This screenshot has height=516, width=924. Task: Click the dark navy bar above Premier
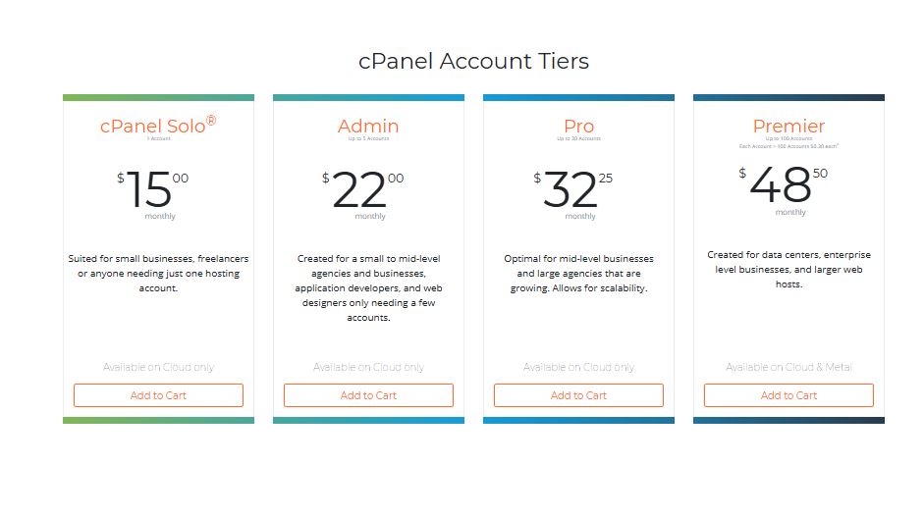(788, 97)
